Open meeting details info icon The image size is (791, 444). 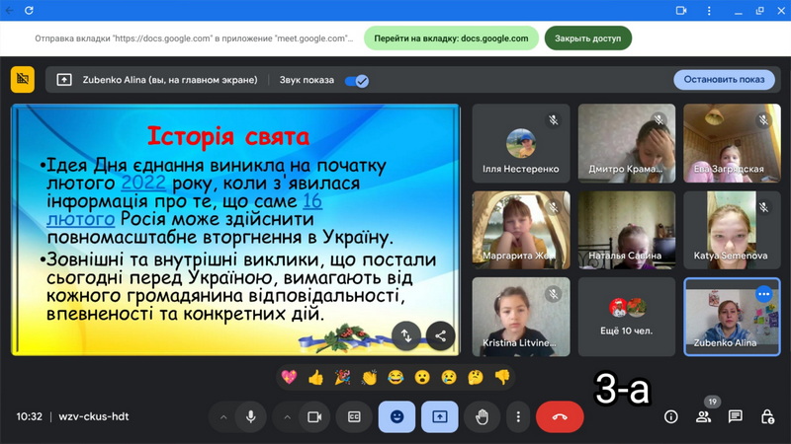pos(670,417)
